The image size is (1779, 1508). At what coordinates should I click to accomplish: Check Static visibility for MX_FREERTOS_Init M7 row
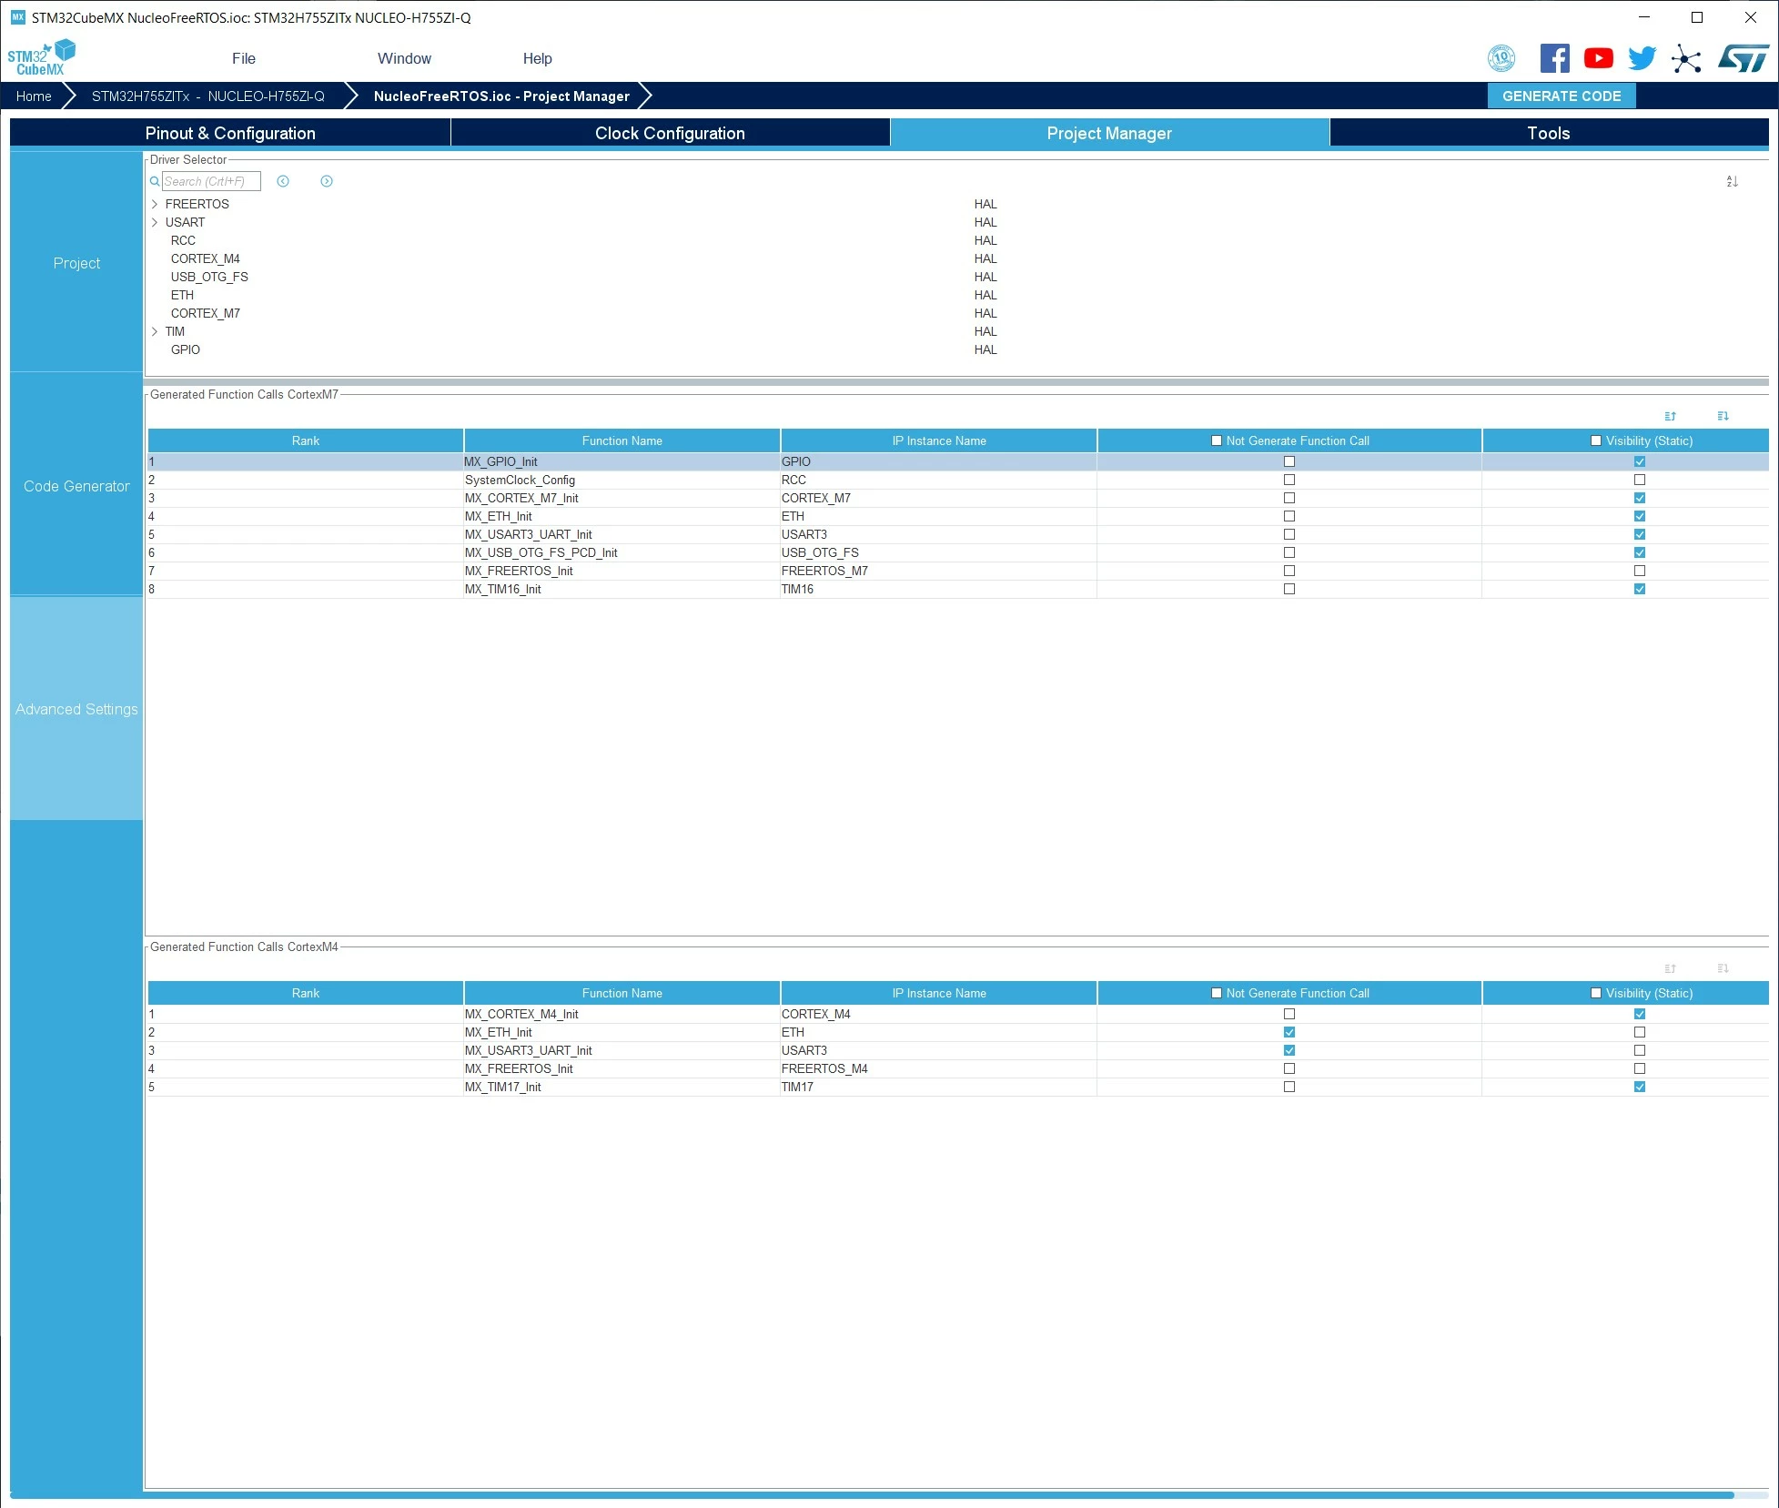click(1640, 571)
